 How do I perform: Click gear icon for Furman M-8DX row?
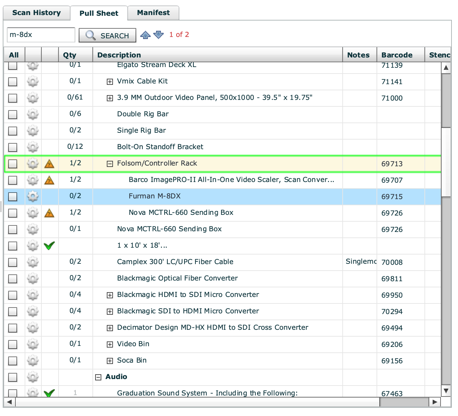tap(33, 196)
